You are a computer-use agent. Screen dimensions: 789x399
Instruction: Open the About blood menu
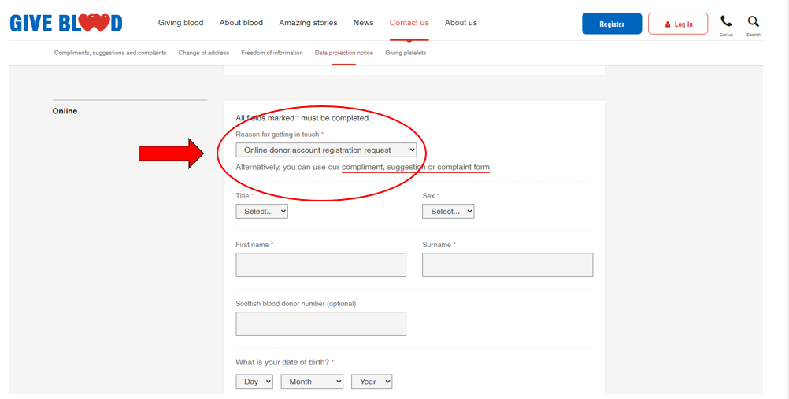click(x=241, y=23)
